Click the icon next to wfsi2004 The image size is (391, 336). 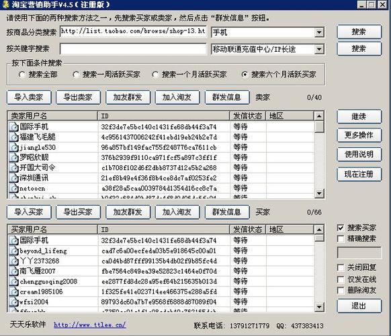[13, 302]
